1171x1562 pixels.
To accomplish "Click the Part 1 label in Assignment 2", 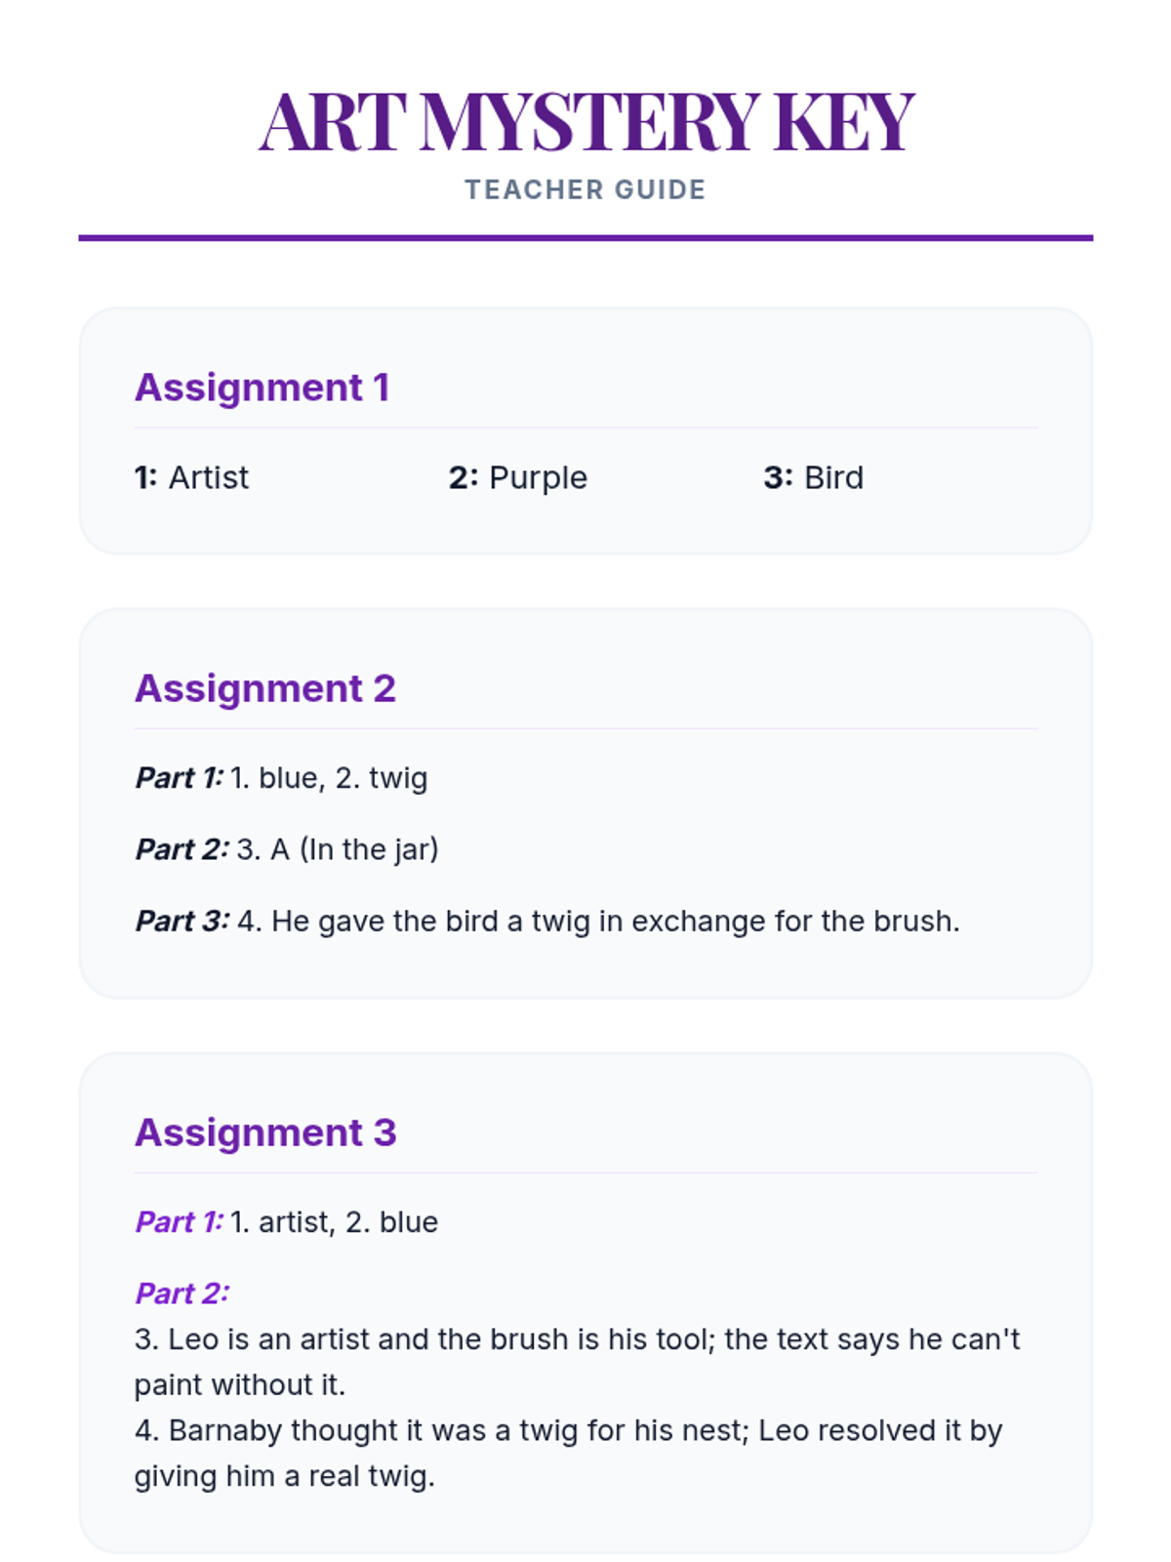I will (x=179, y=778).
